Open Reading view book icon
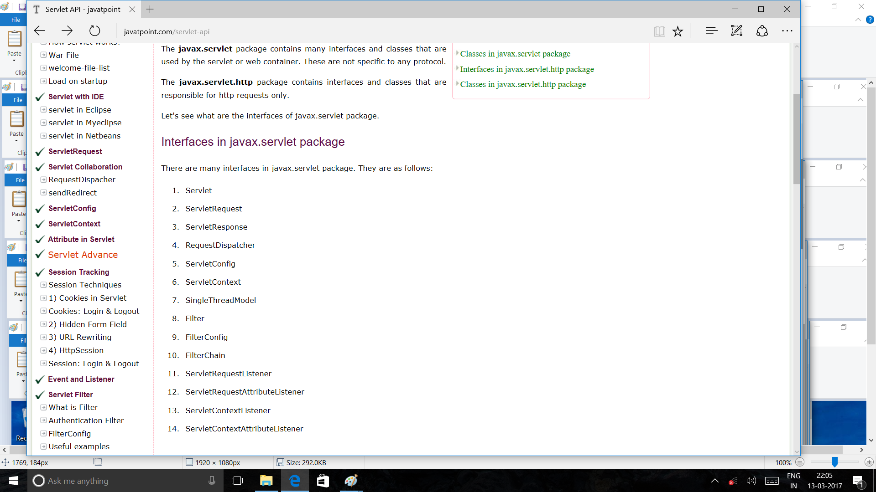 pyautogui.click(x=659, y=31)
